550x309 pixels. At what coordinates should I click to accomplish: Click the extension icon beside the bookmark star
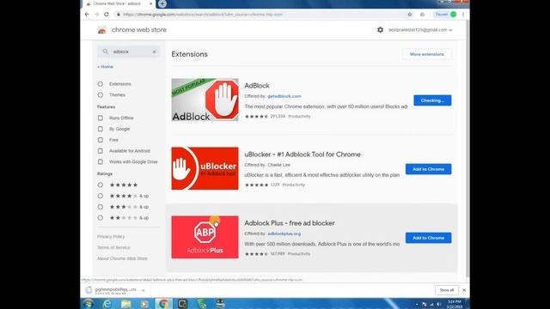422,15
